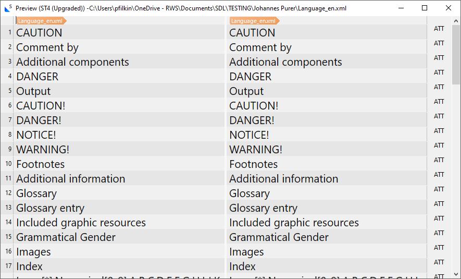Click the ATT label for the Images row
The image size is (461, 279).
point(439,248)
